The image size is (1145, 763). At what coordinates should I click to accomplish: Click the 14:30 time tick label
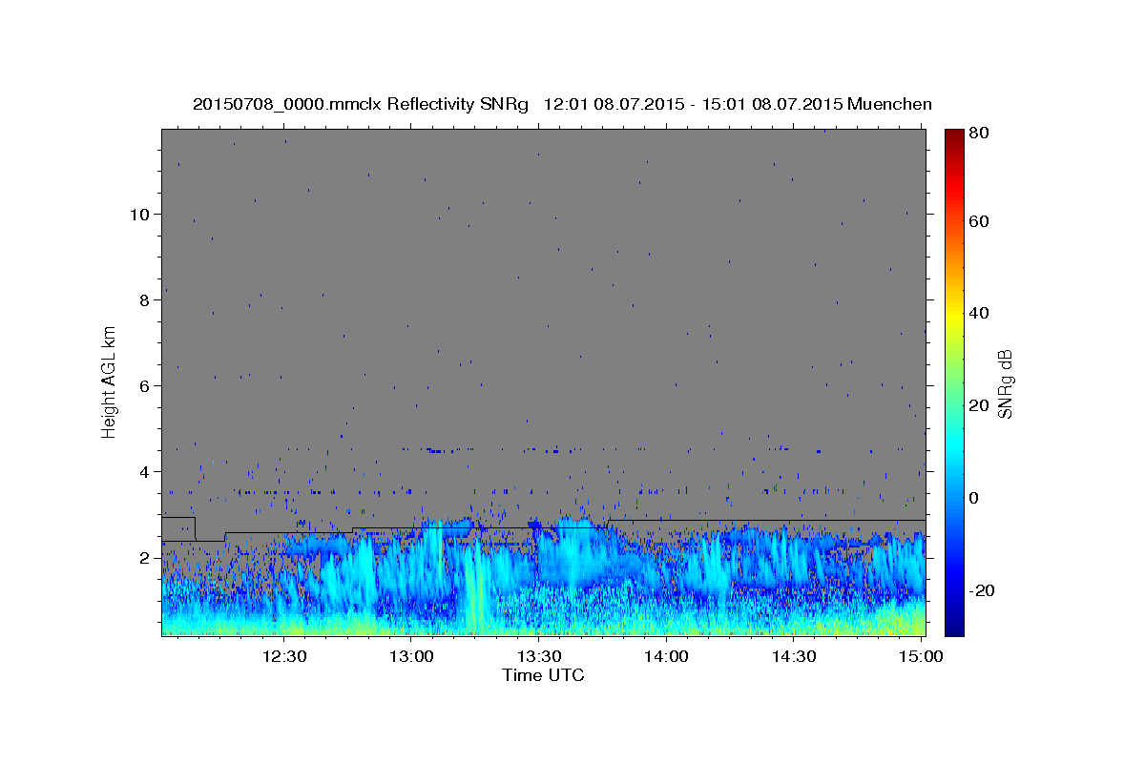(x=793, y=657)
